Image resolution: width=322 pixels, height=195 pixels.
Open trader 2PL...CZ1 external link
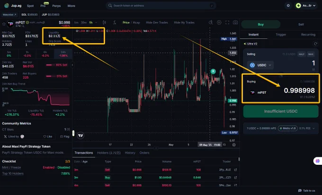point(235,178)
